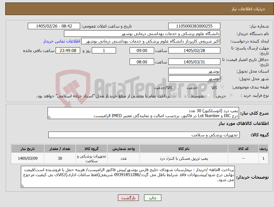This screenshot has height=207, width=274.
Task: Click the unit cell عدد
Action: 124,158
